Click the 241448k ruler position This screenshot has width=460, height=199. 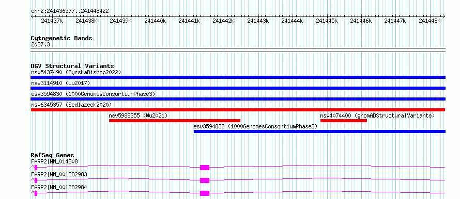point(430,21)
